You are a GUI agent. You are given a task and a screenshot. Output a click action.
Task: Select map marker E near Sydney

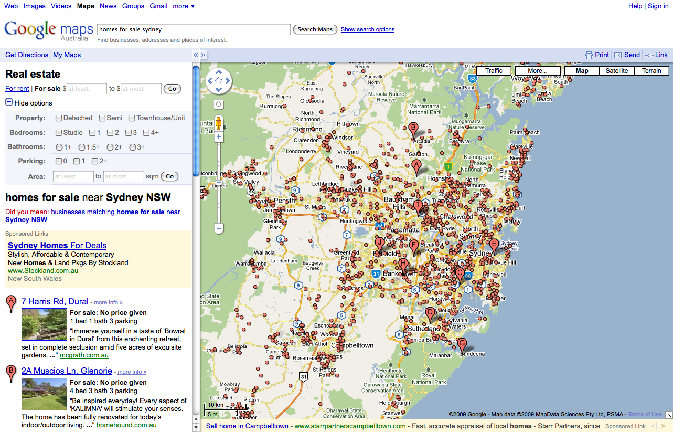[494, 246]
